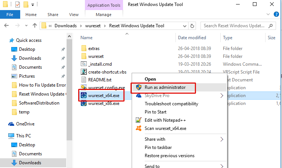The image size is (282, 168).
Task: Sort files by Date modified column
Action: coord(192,37)
